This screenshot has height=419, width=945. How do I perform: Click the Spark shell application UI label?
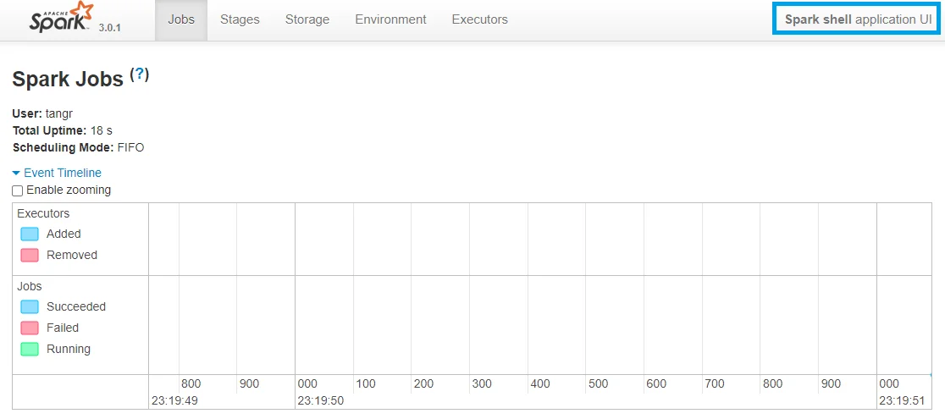point(857,19)
